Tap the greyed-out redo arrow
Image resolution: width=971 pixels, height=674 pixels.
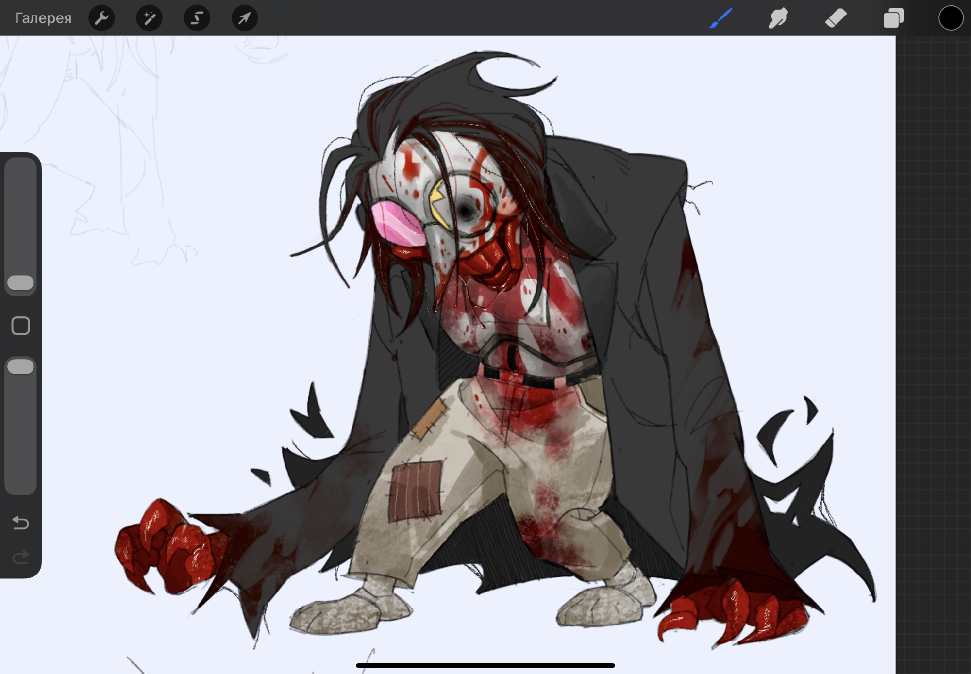pyautogui.click(x=20, y=557)
